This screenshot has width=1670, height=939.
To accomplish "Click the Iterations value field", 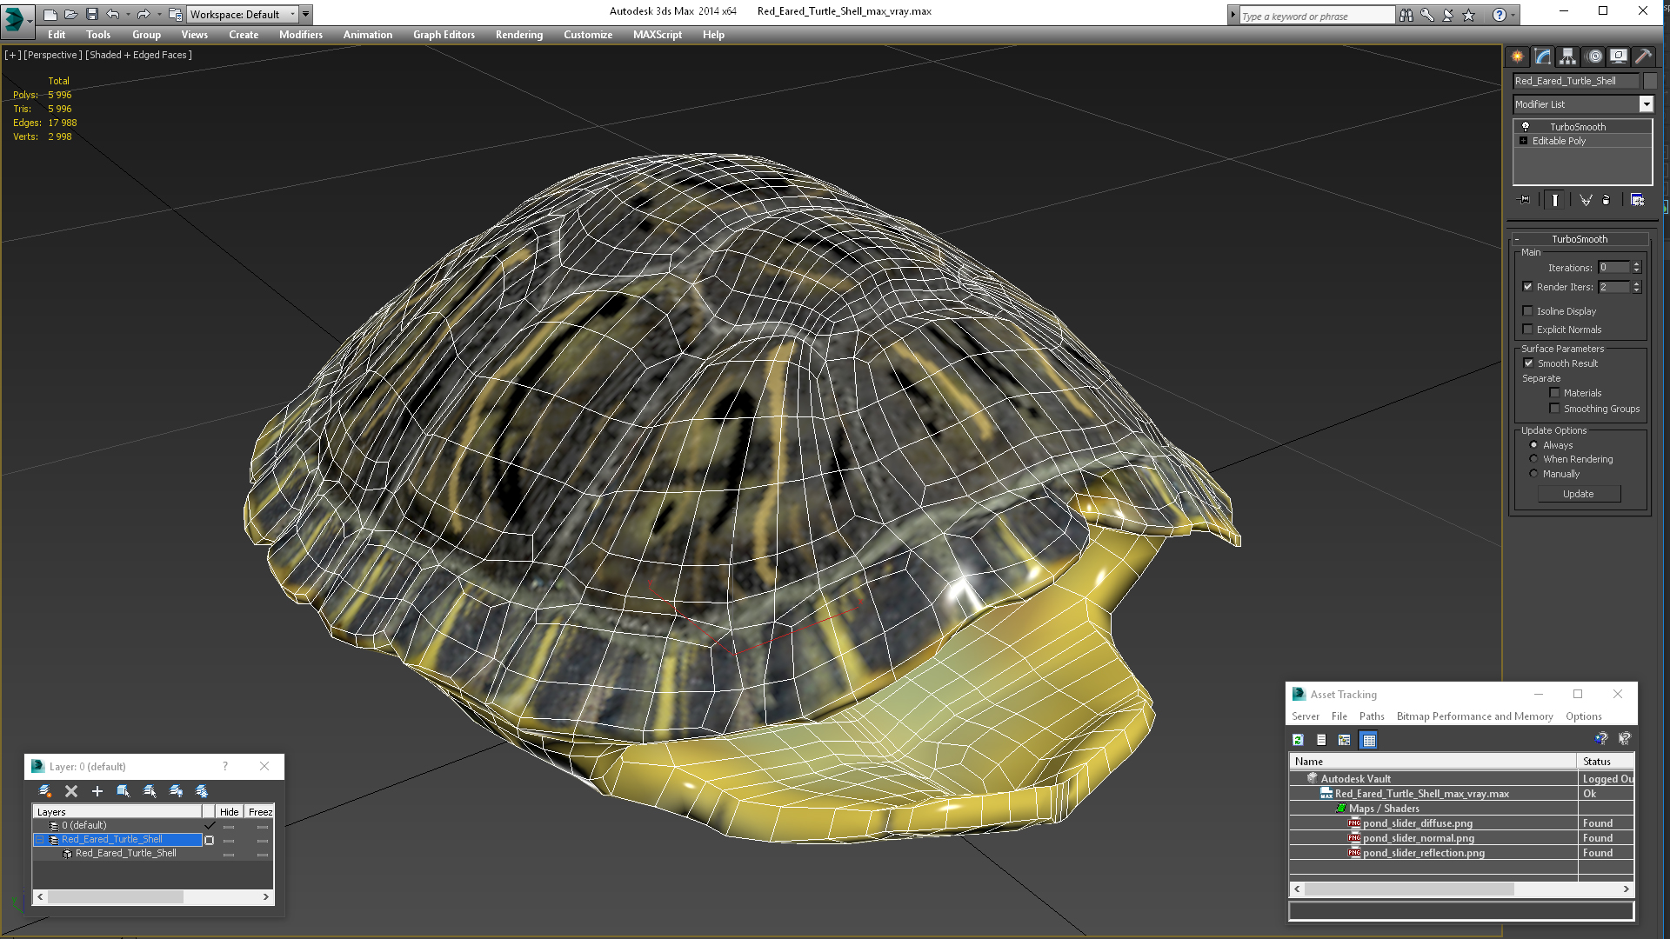I will 1613,268.
